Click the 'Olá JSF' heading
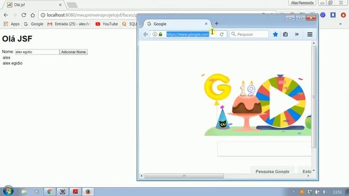The image size is (349, 196). 17,39
